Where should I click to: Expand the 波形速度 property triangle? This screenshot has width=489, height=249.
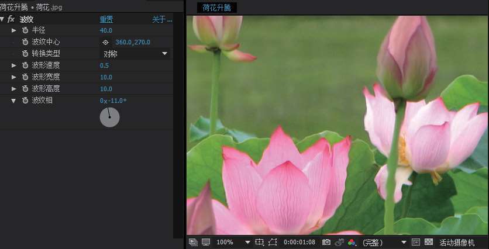tap(13, 65)
